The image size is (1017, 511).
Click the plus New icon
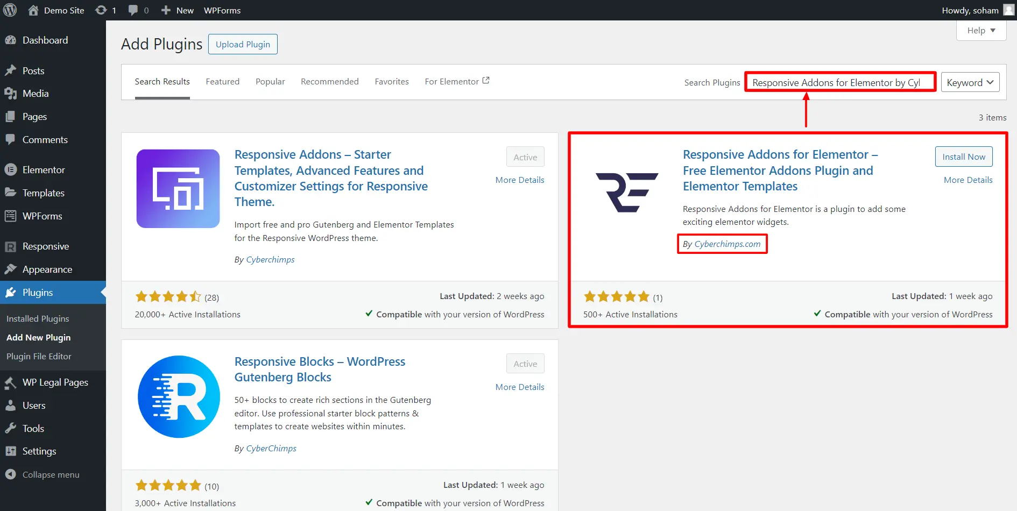pyautogui.click(x=166, y=10)
